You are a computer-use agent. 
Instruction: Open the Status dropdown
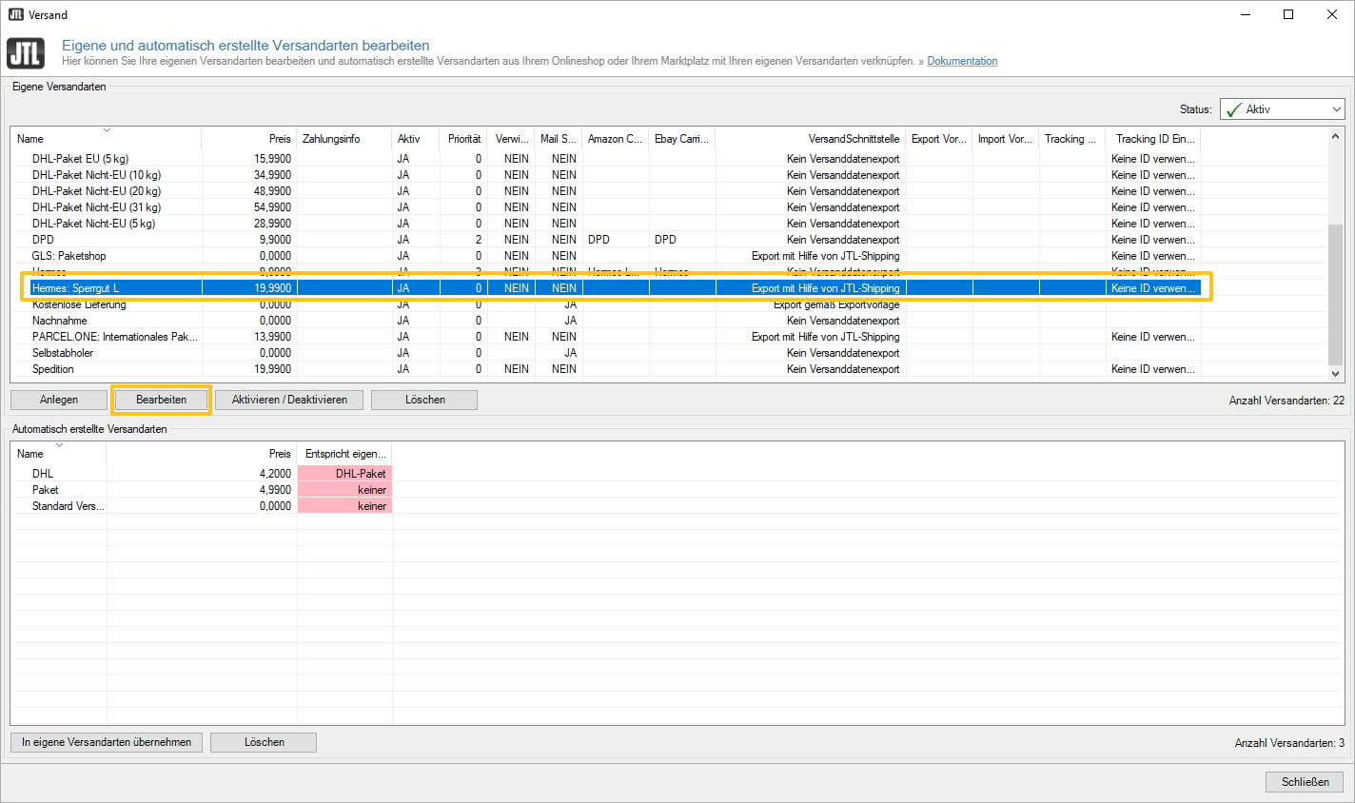coord(1335,109)
